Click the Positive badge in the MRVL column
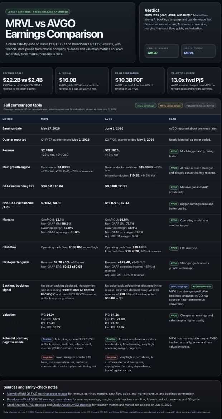222x419 pixels. click(x=47, y=339)
